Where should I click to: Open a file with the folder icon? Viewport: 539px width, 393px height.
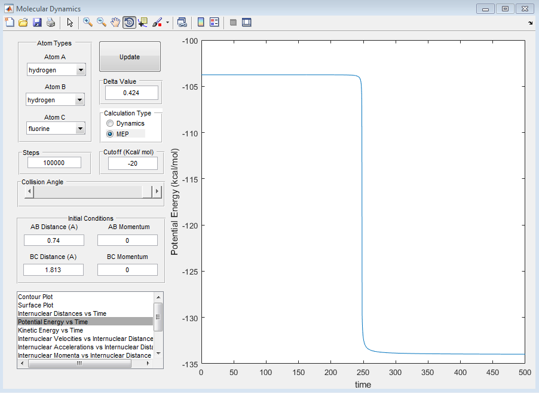23,22
